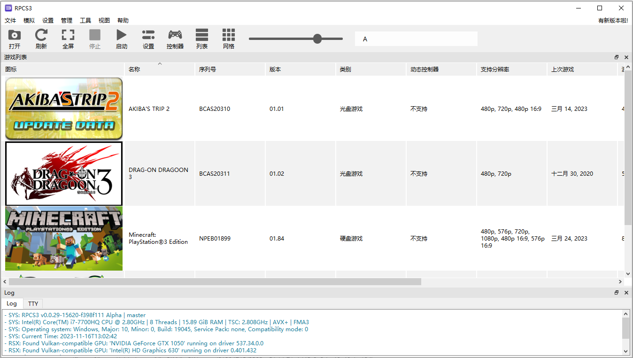The width and height of the screenshot is (633, 358).
Task: Sort by the 上次游戏 column header
Action: coord(582,69)
